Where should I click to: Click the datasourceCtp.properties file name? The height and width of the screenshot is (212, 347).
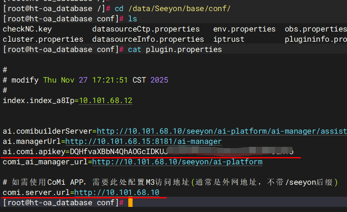[146, 29]
